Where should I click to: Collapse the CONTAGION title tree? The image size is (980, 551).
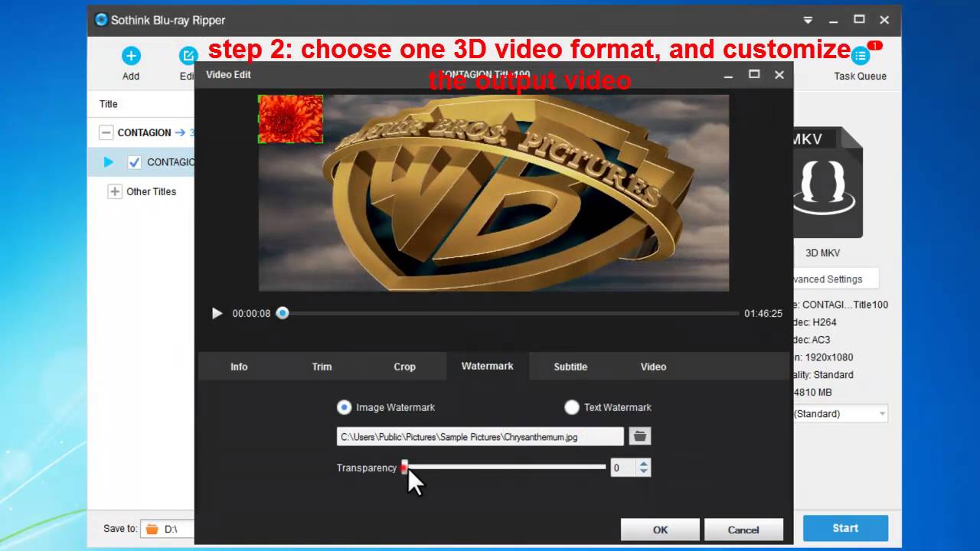pos(106,132)
